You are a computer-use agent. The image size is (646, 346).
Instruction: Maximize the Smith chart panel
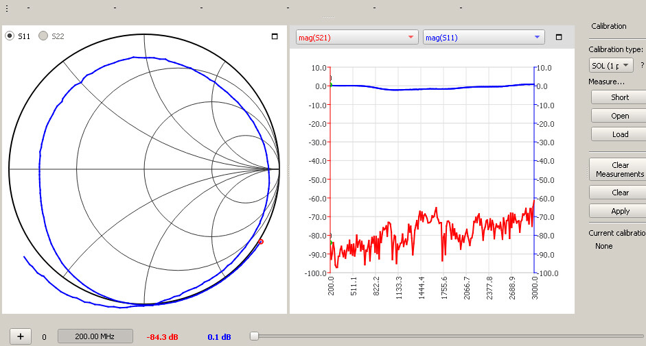click(x=275, y=36)
